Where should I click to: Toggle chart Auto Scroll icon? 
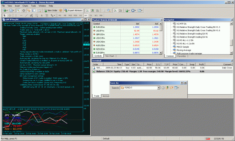click(115, 11)
